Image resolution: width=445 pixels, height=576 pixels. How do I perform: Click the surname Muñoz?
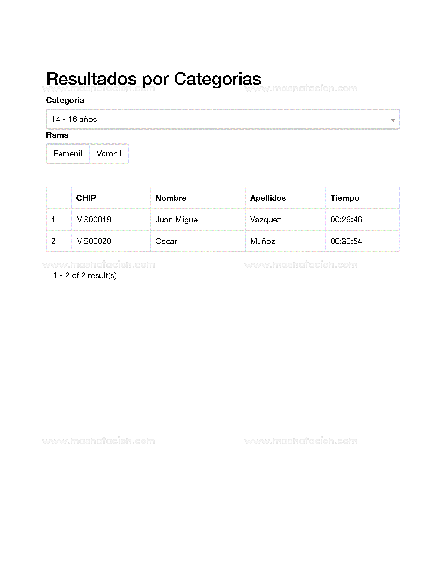[x=262, y=241]
